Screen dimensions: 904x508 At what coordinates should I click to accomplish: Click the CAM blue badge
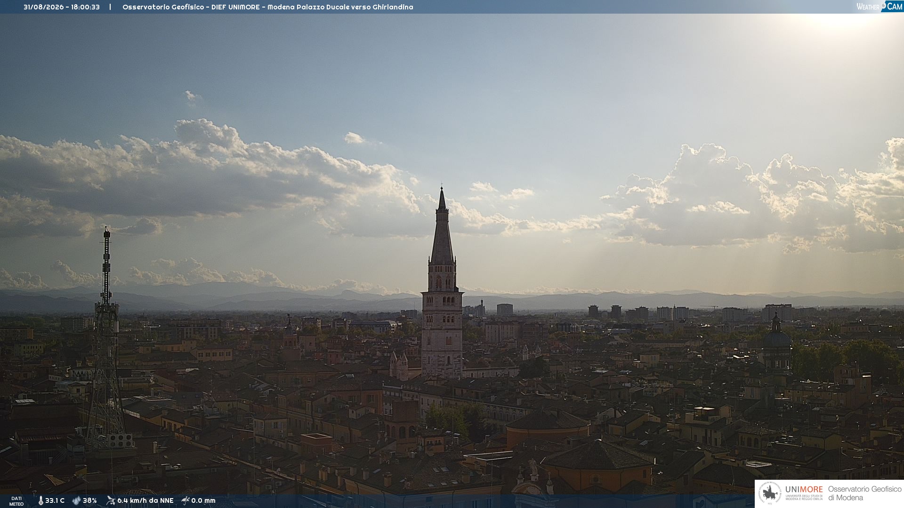pyautogui.click(x=893, y=6)
